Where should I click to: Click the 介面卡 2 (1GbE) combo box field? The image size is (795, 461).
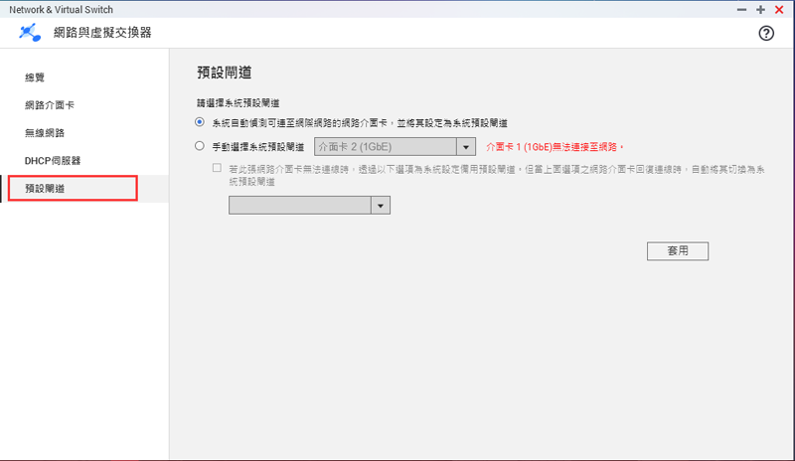coord(384,147)
